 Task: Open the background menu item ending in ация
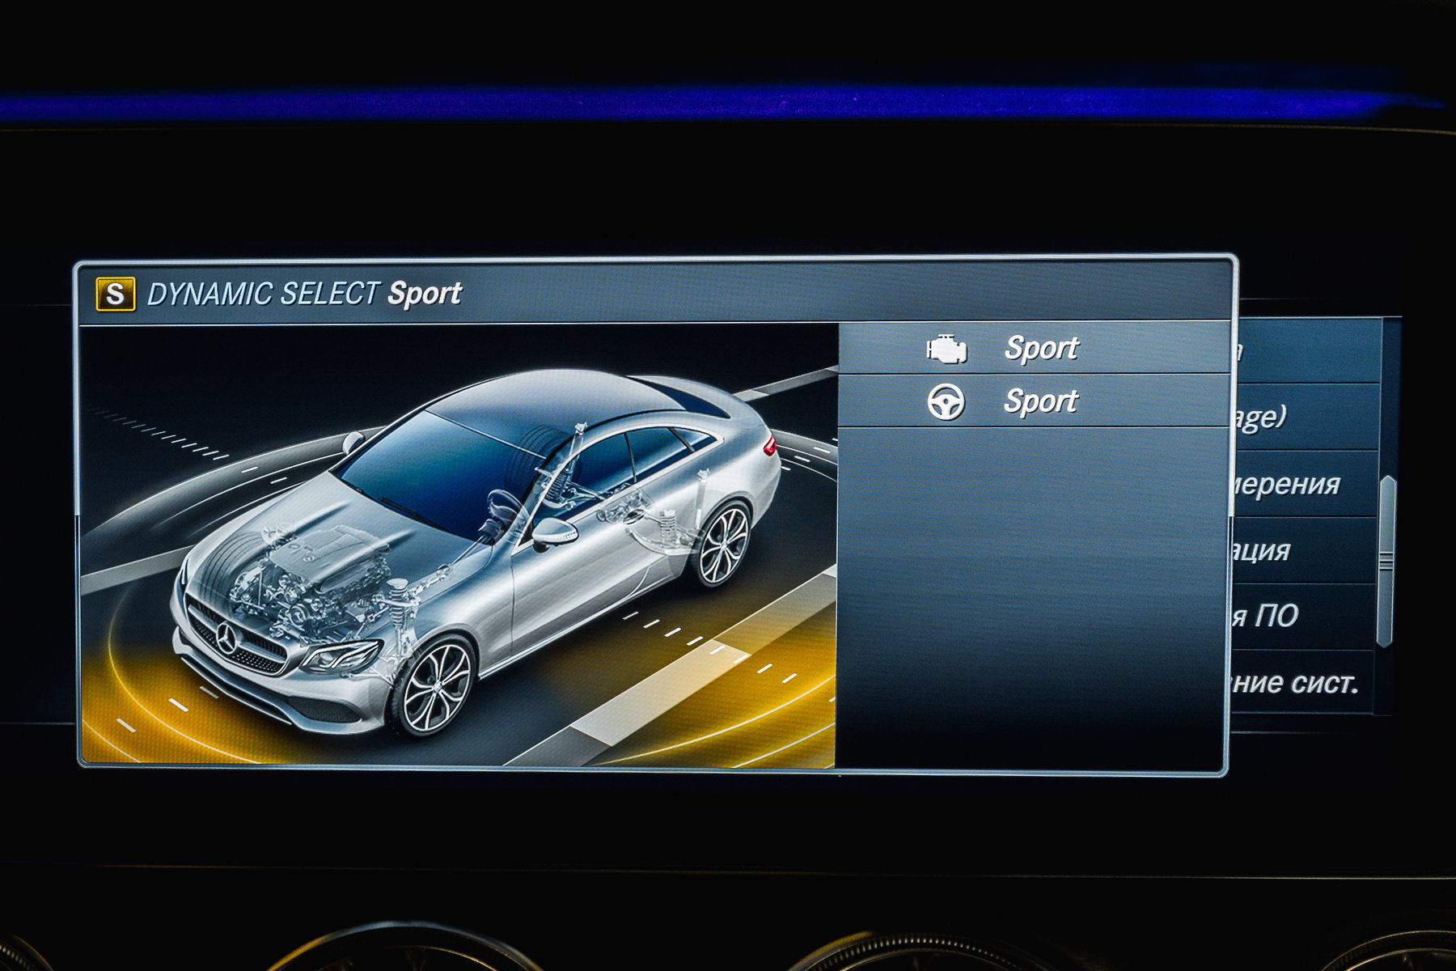click(1304, 550)
